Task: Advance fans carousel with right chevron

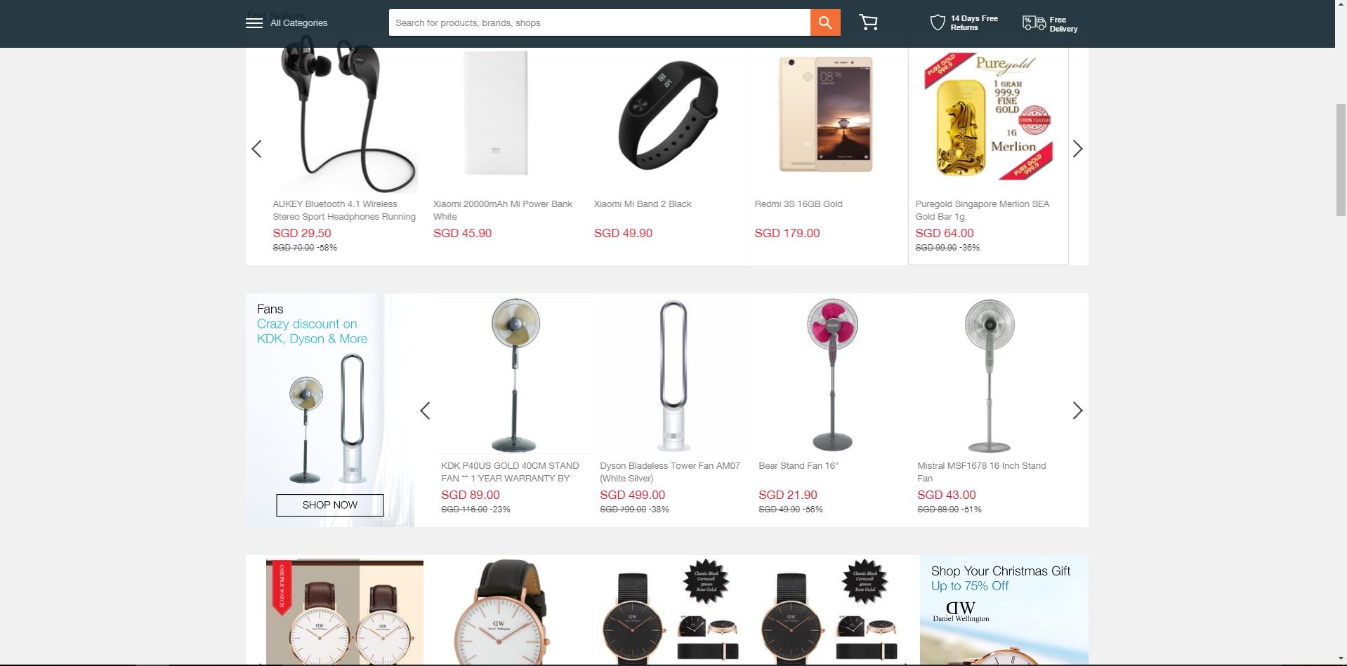Action: tap(1077, 411)
